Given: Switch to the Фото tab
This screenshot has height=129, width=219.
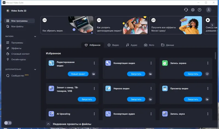Looking at the screenshot, I should [149, 45].
